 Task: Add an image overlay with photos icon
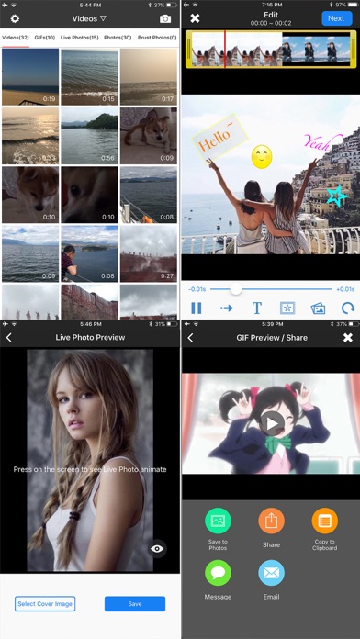pyautogui.click(x=318, y=308)
